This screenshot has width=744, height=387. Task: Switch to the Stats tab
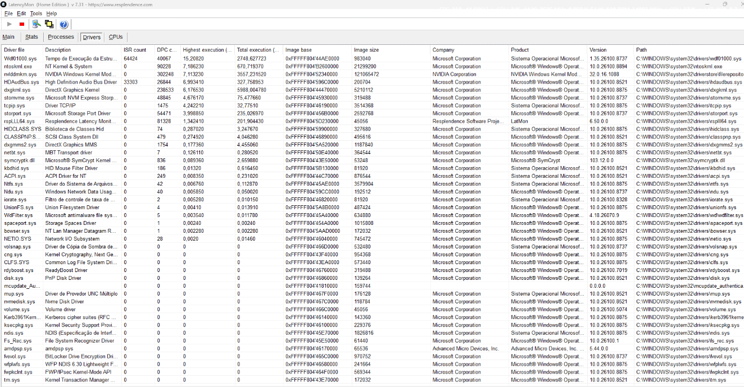tap(31, 37)
